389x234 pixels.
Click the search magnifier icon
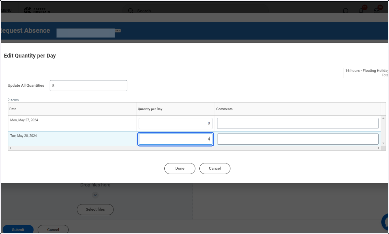point(131,11)
